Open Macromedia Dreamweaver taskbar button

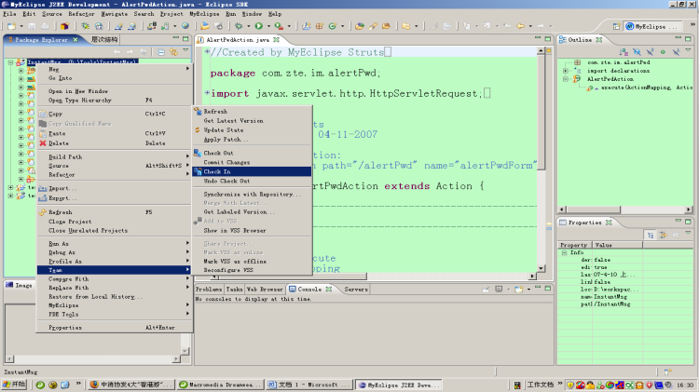(221, 385)
